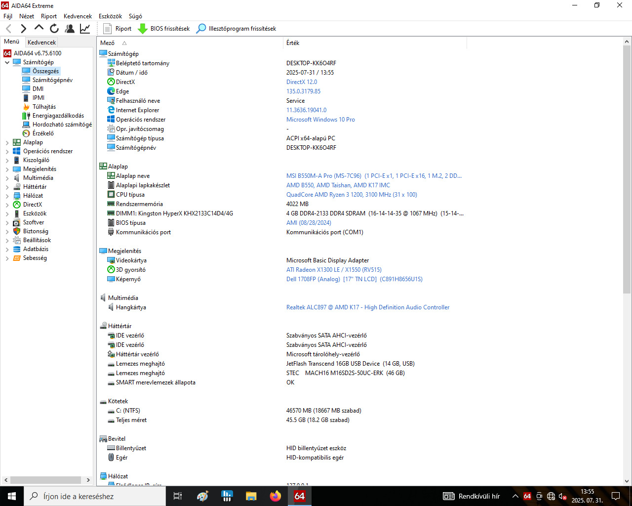The height and width of the screenshot is (506, 632).
Task: Open the Edge version 135.0.3179.85 link
Action: click(303, 91)
